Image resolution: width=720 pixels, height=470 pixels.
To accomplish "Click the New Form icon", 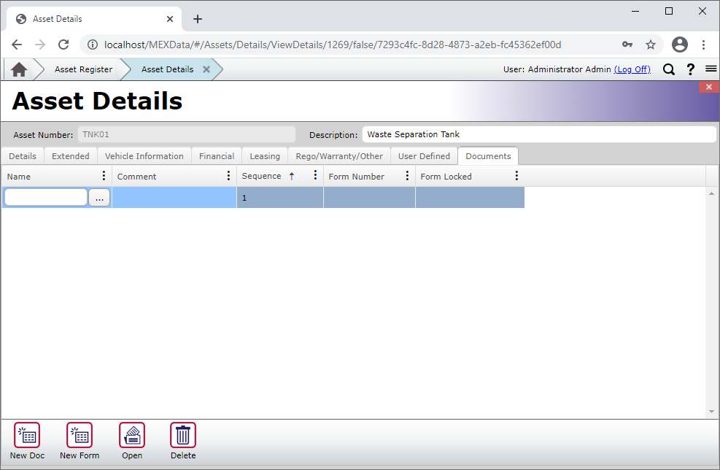I will point(79,436).
